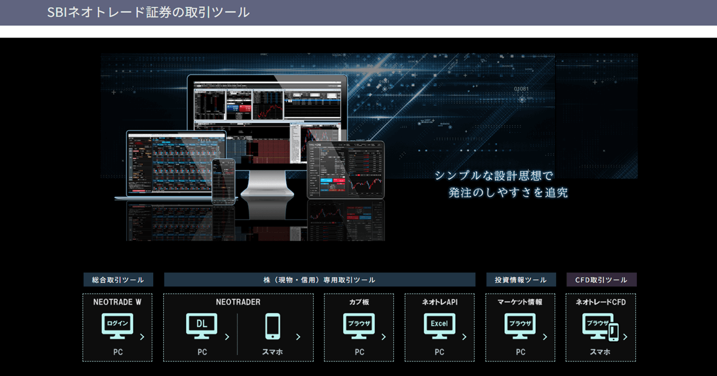Click the NEOTRADER smartphone icon
Screen dimensions: 717x376
click(272, 326)
